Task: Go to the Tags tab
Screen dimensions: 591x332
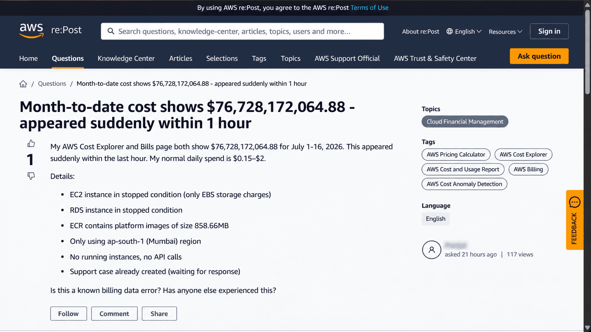Action: click(x=259, y=58)
